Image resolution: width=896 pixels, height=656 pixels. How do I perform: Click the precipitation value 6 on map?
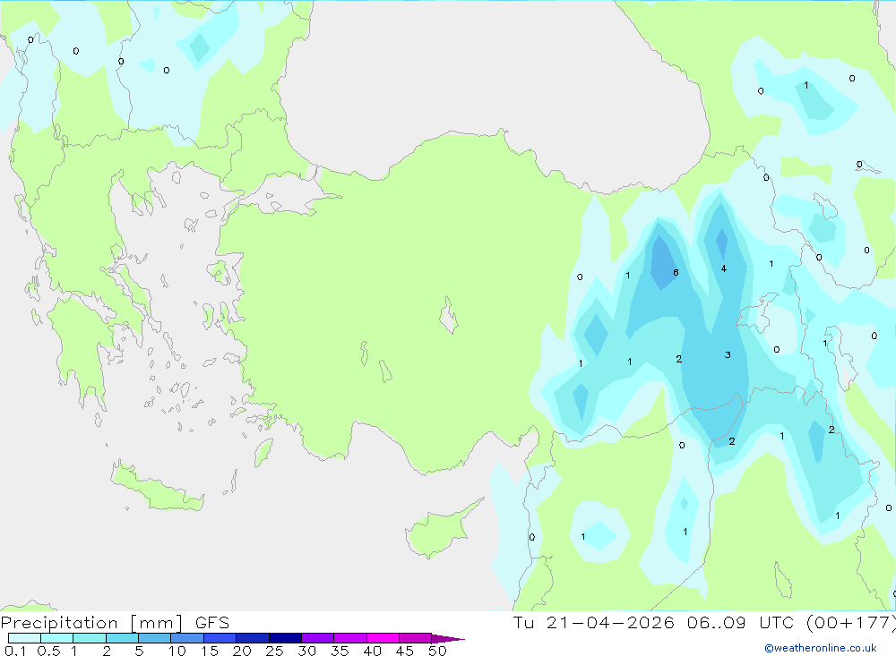(676, 272)
